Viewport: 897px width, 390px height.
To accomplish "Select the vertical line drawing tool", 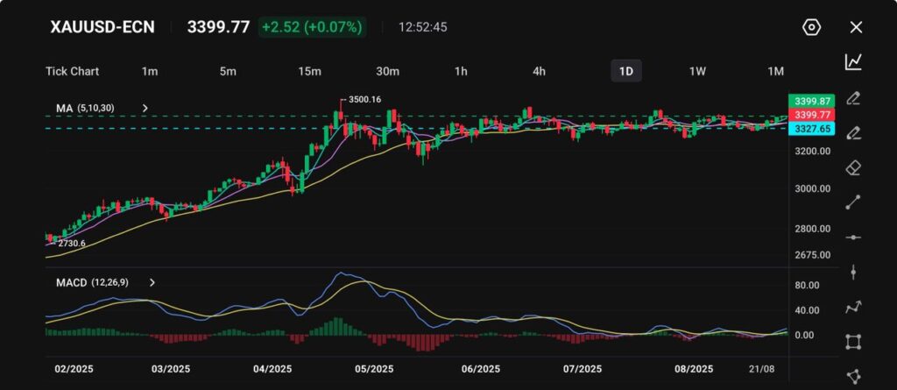I will (853, 272).
